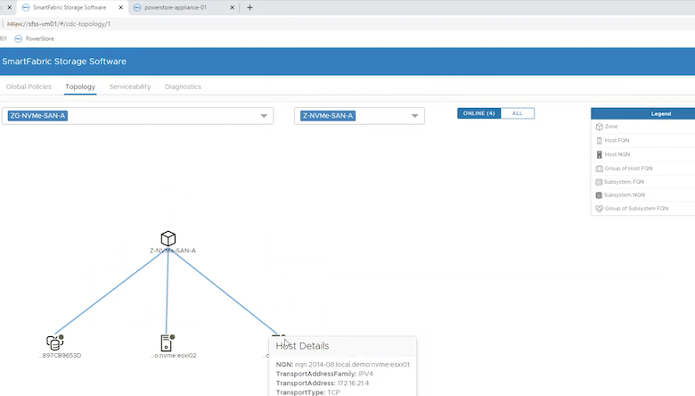695x396 pixels.
Task: Click the 897CB9653D node label
Action: coord(60,356)
